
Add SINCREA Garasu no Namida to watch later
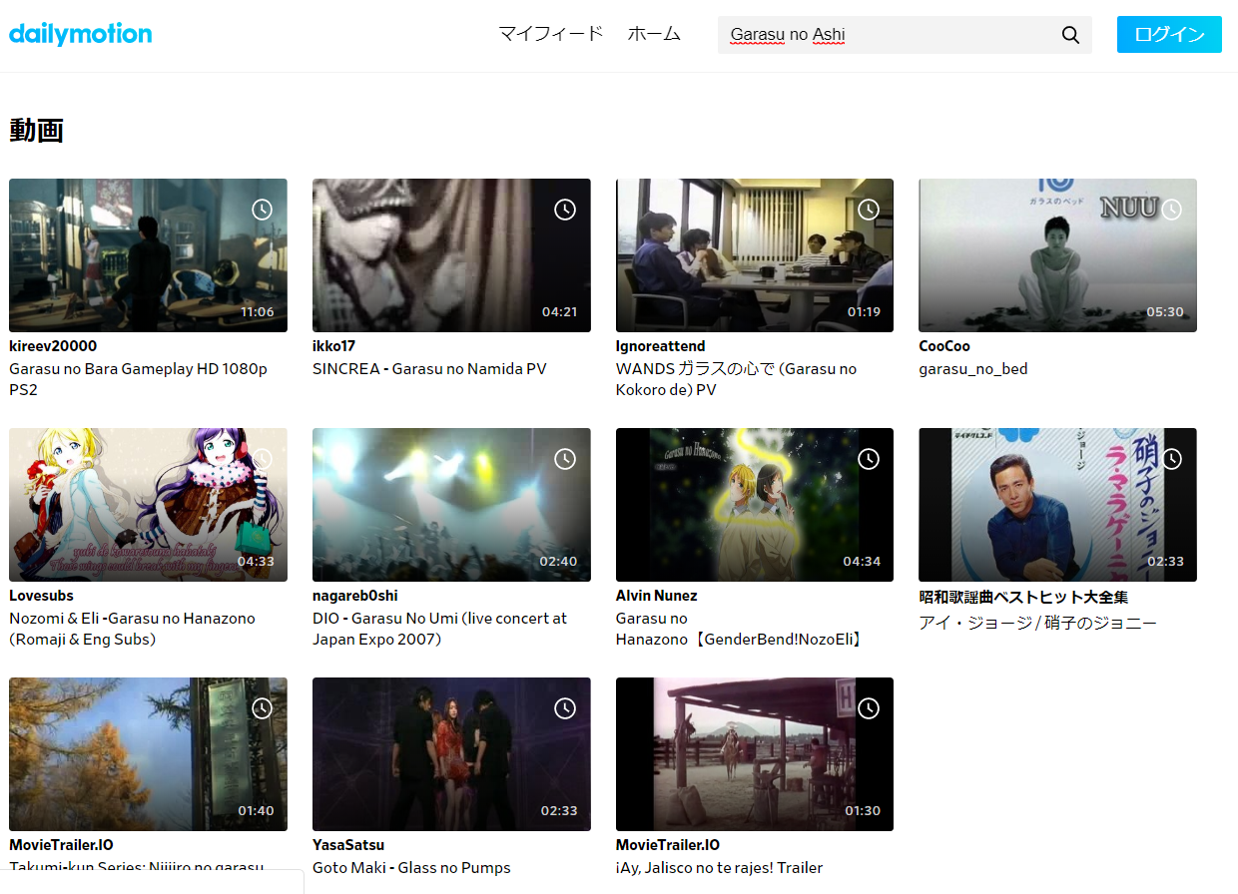565,210
